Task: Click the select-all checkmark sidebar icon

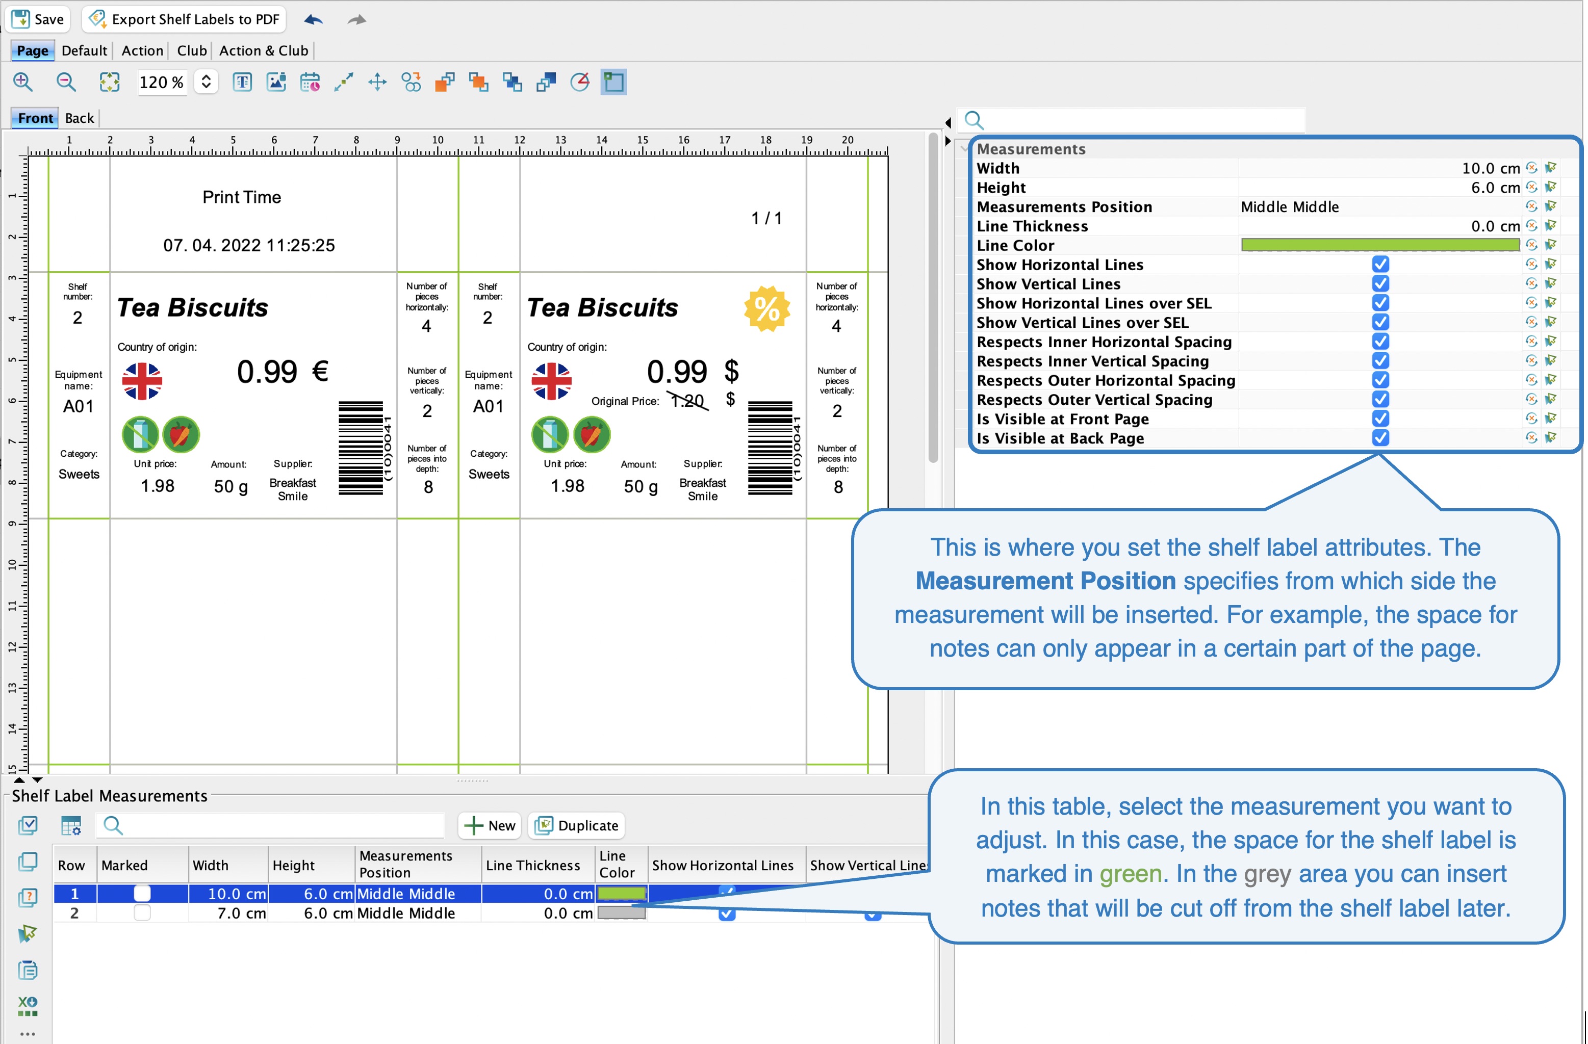Action: coord(28,826)
